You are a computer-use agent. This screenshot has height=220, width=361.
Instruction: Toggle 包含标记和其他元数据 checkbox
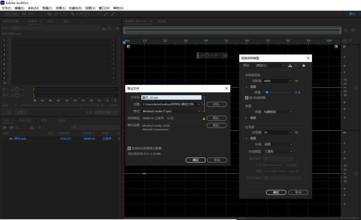pyautogui.click(x=129, y=148)
